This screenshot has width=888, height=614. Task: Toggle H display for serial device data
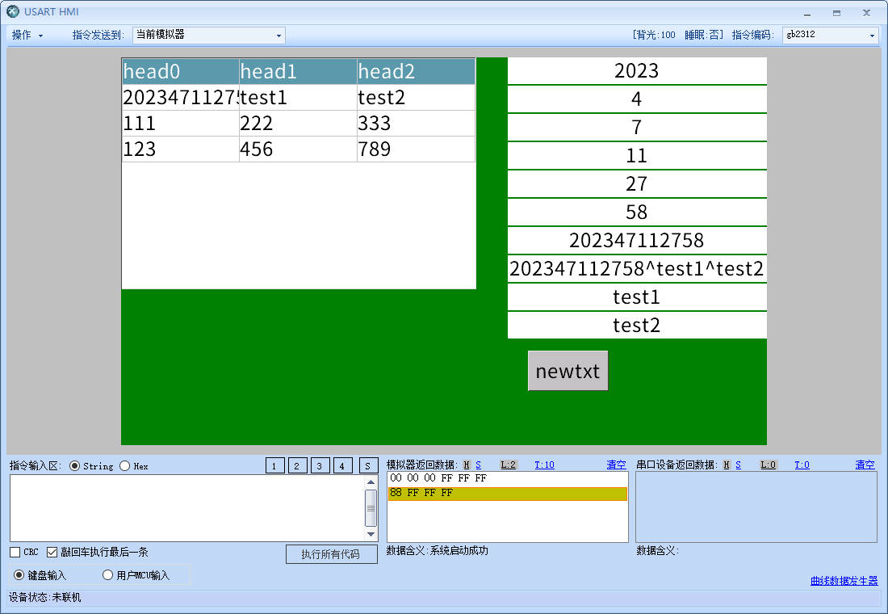[727, 465]
